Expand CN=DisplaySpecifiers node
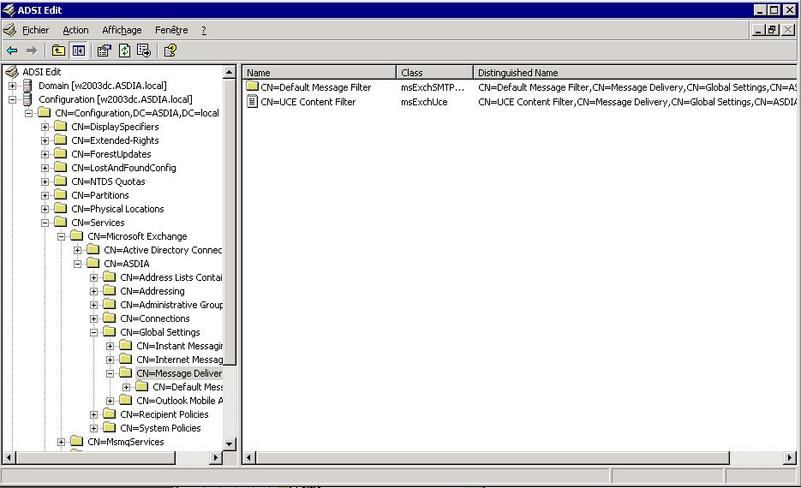The width and height of the screenshot is (801, 488). coord(45,127)
